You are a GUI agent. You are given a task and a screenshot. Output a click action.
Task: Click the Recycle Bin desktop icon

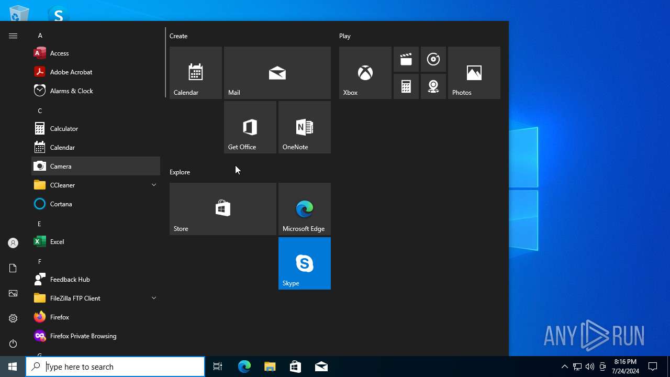coord(19,13)
